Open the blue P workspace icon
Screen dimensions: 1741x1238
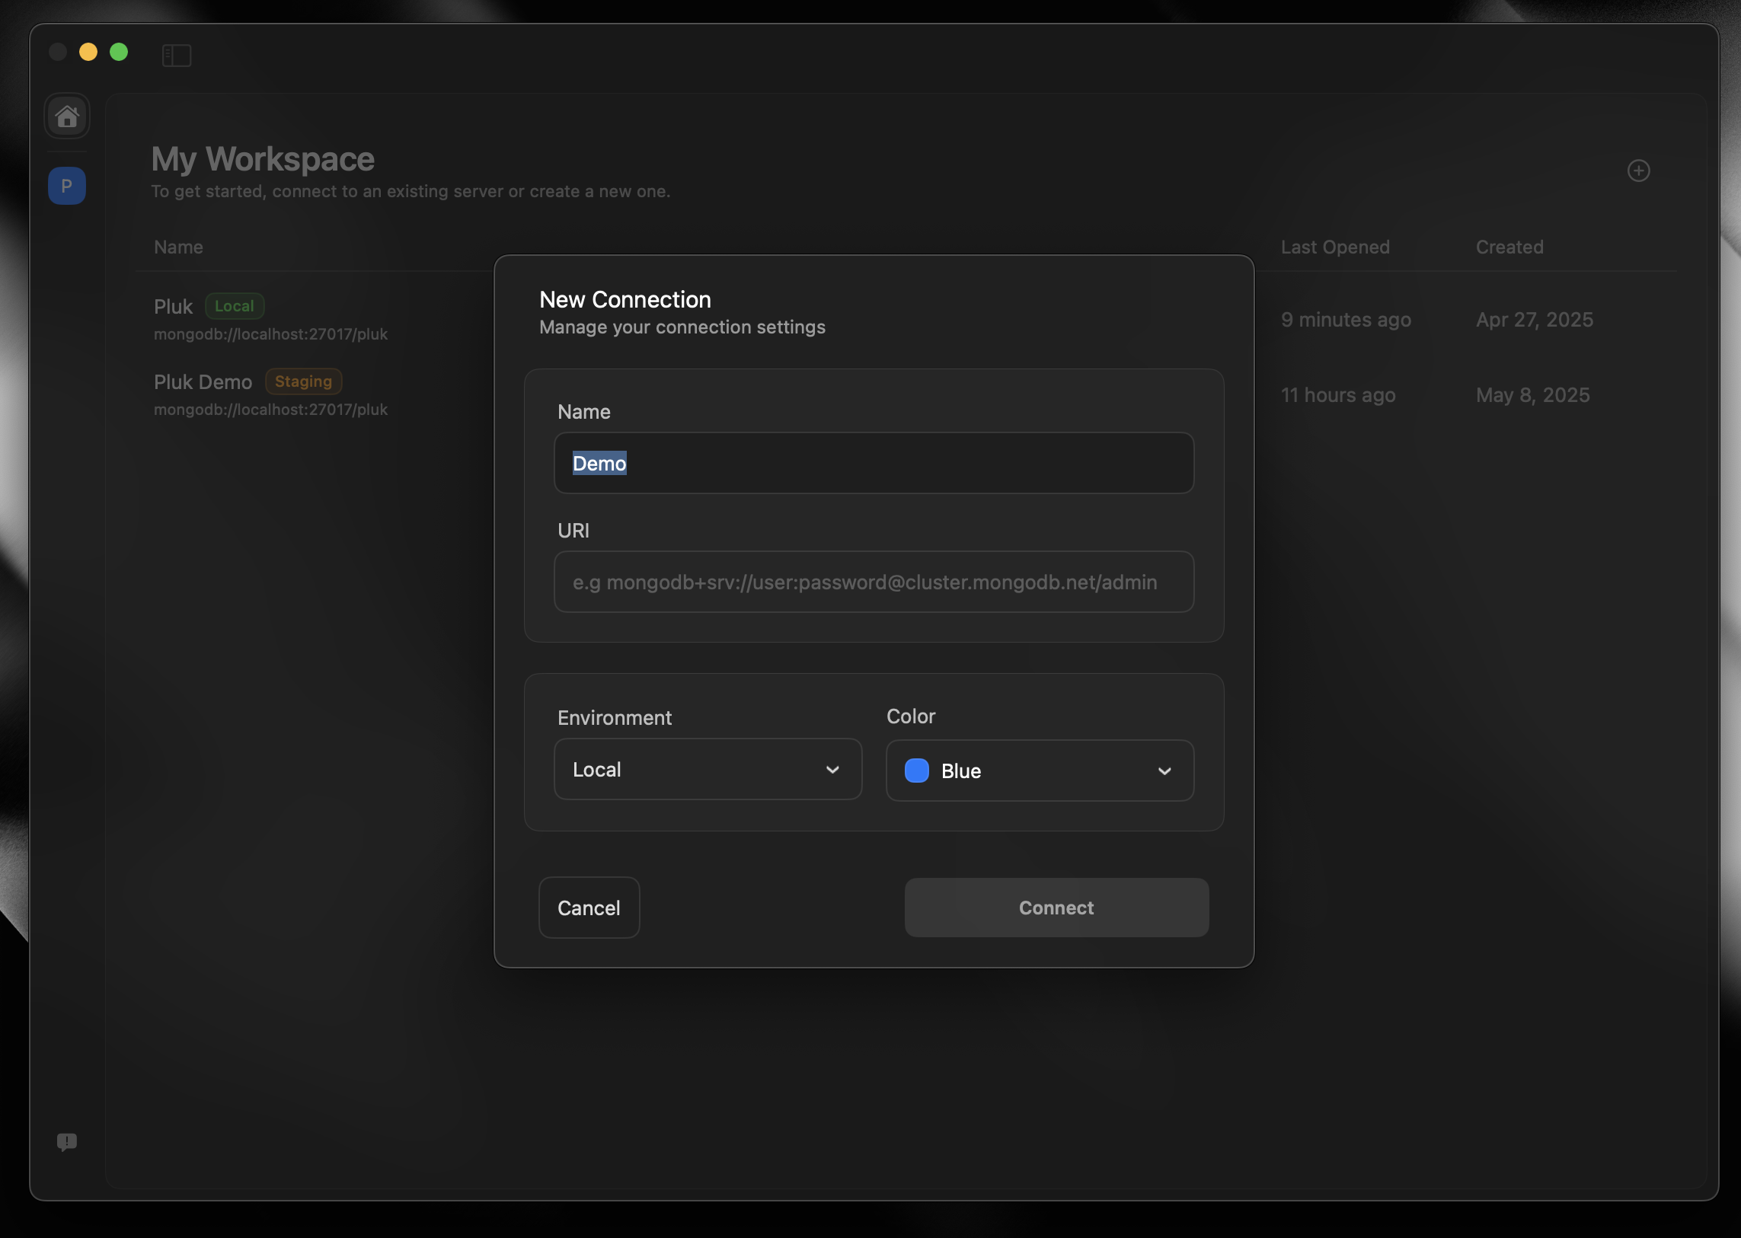coord(67,186)
